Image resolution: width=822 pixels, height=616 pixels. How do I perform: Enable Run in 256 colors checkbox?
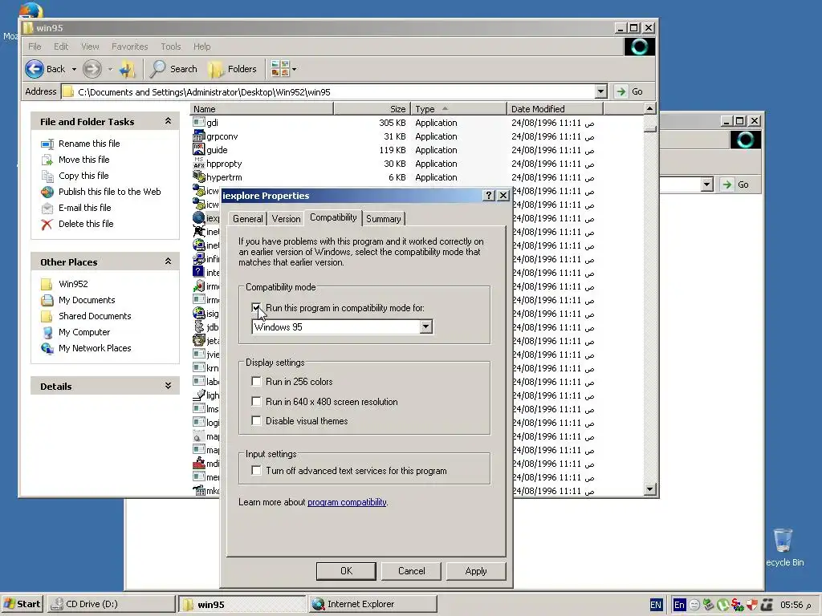[256, 381]
